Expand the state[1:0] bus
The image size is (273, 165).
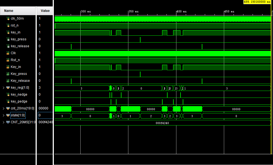4,115
